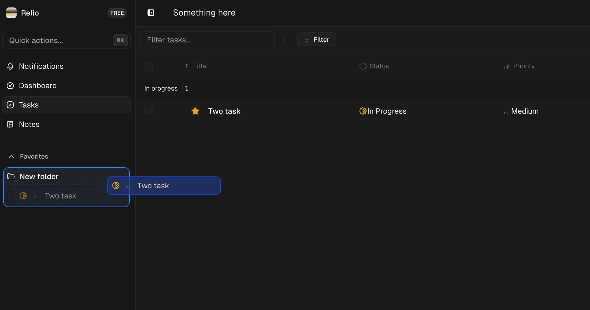Click the Filter button
Screen dimensions: 590x310
coord(316,40)
